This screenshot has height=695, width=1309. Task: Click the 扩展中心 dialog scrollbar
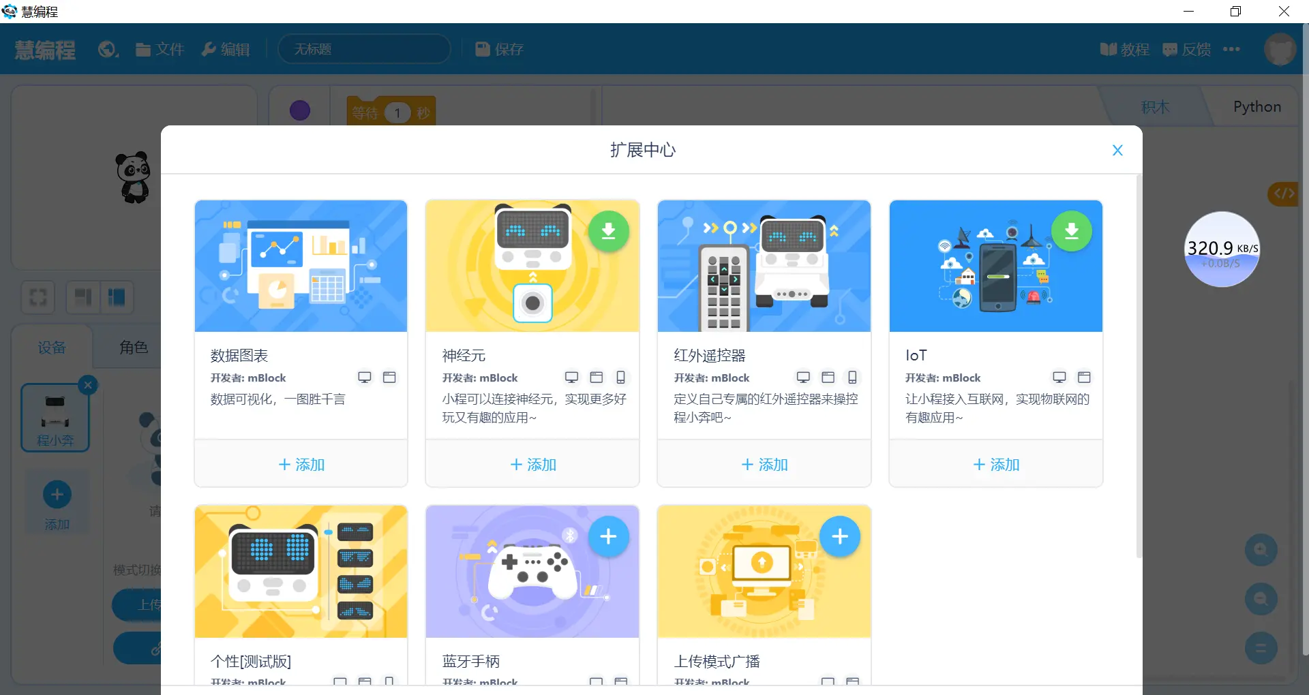tap(1139, 368)
